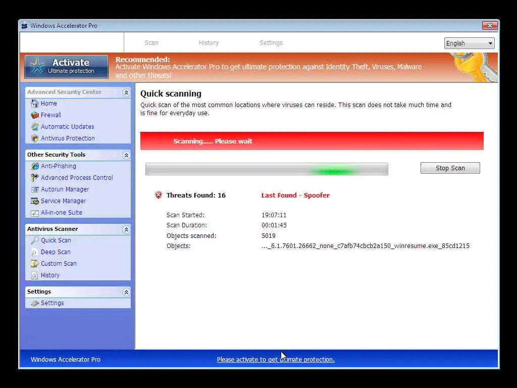This screenshot has height=388, width=517.
Task: Click the Service Manager icon
Action: click(35, 201)
